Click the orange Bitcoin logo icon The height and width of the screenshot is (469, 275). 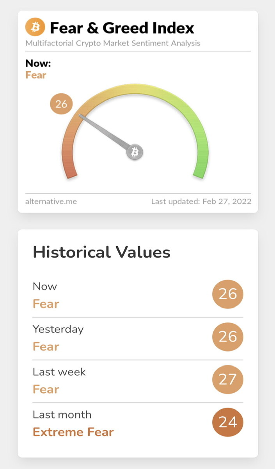(35, 27)
